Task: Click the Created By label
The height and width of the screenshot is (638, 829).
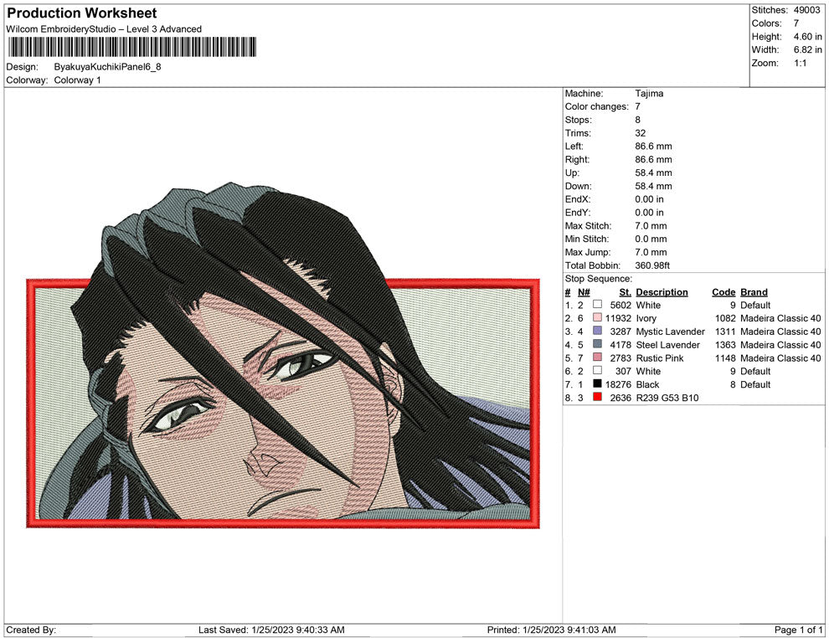Action: (x=31, y=630)
